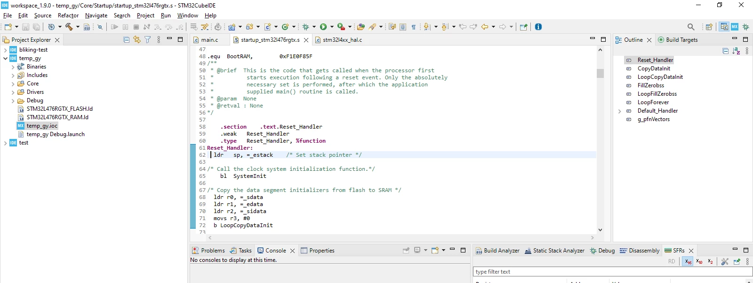
Task: Click the hammer Build icon in toolbar
Action: point(69,27)
